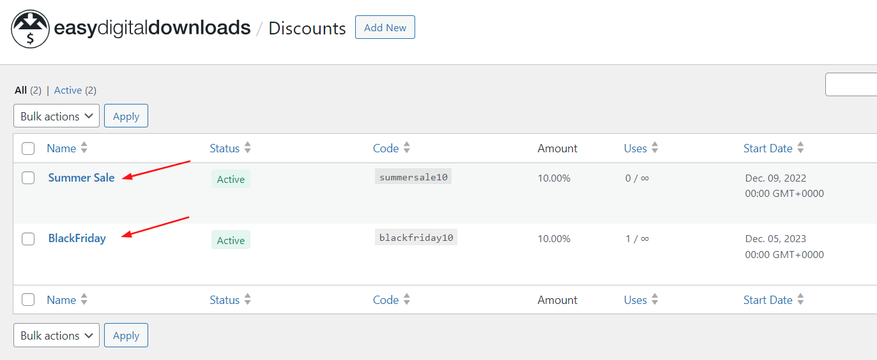The image size is (877, 360).
Task: Click footer Start Date sort arrows
Action: [x=800, y=299]
